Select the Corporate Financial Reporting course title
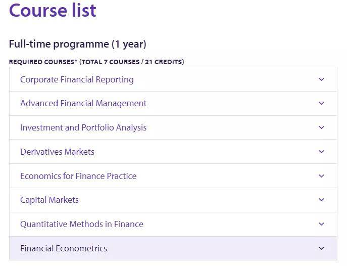 coord(77,79)
